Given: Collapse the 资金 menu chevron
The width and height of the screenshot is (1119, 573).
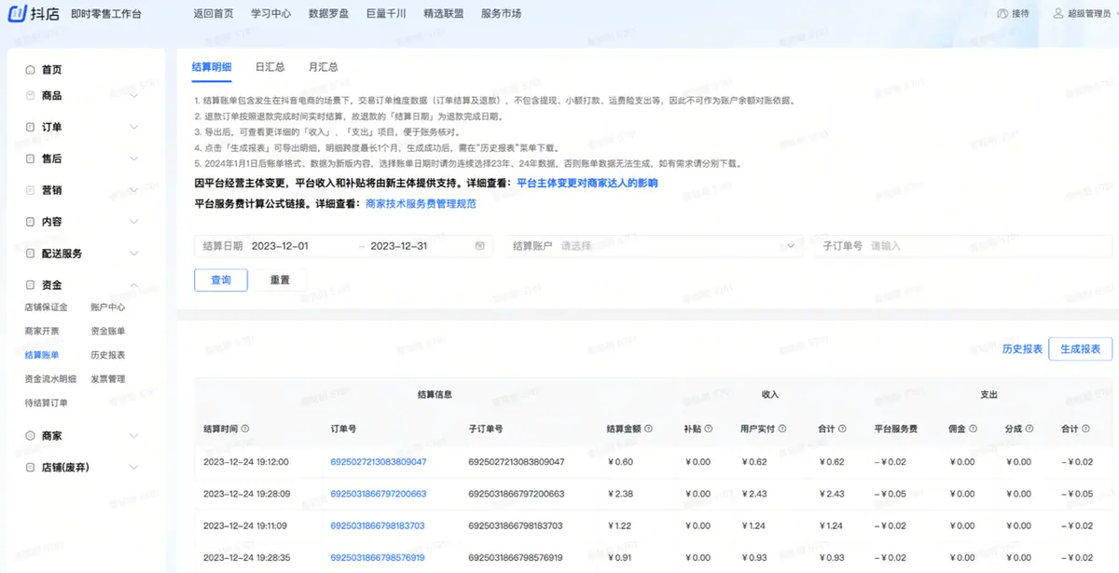Looking at the screenshot, I should 133,285.
